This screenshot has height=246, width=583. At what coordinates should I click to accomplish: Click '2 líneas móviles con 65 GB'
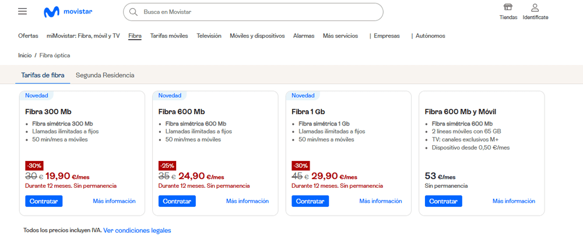pos(466,132)
